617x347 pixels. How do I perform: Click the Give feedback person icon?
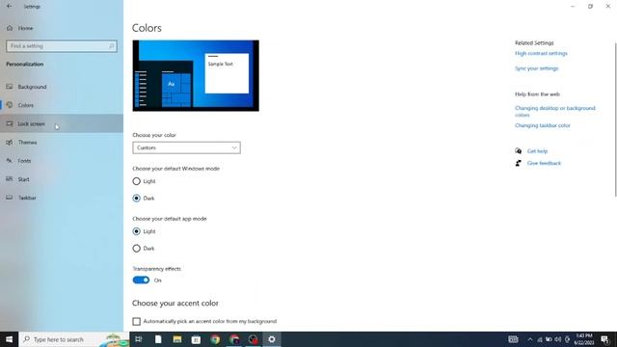coord(519,163)
